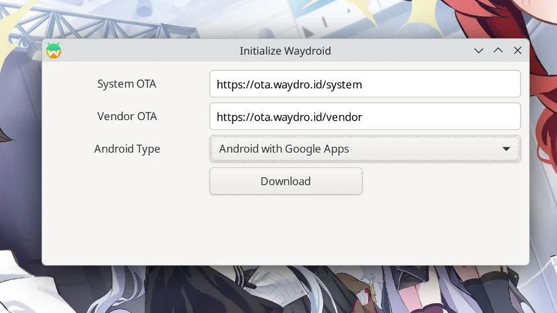This screenshot has width=557, height=313.
Task: Click the Initialize Waydroid title text
Action: tap(285, 51)
